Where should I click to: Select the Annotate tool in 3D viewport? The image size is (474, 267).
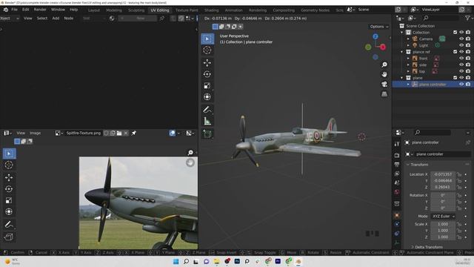tap(207, 110)
